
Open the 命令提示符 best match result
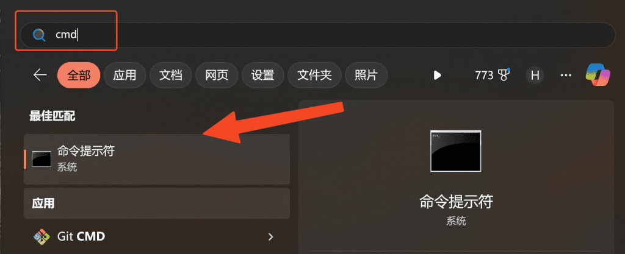pyautogui.click(x=157, y=159)
